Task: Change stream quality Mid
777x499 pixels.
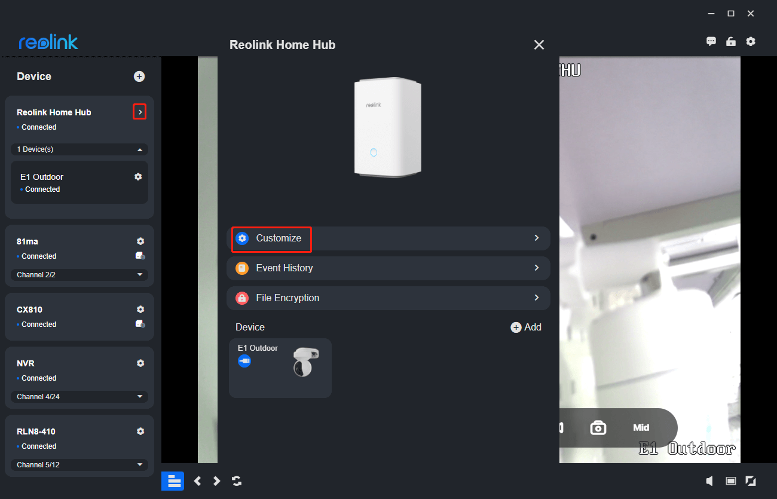Action: [x=641, y=428]
